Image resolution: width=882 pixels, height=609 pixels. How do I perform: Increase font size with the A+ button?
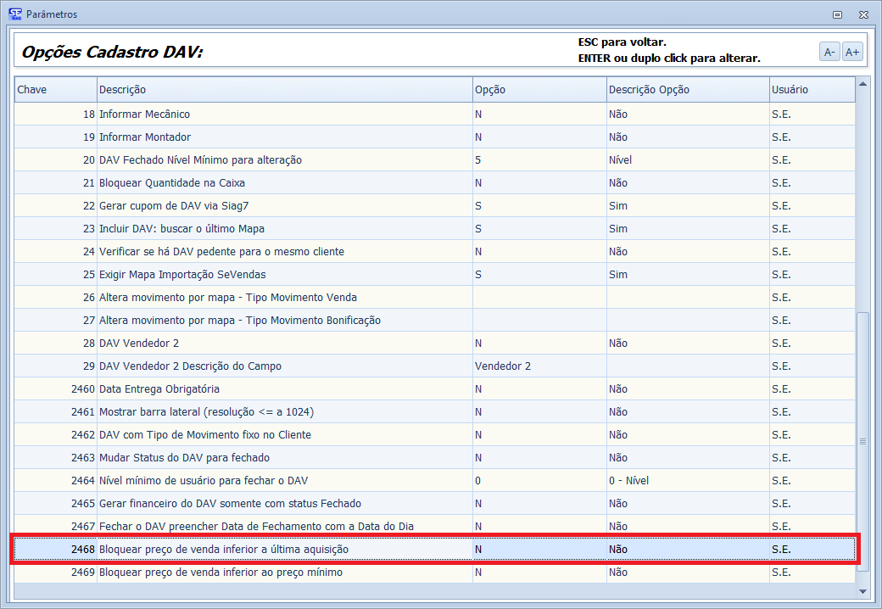pos(851,52)
